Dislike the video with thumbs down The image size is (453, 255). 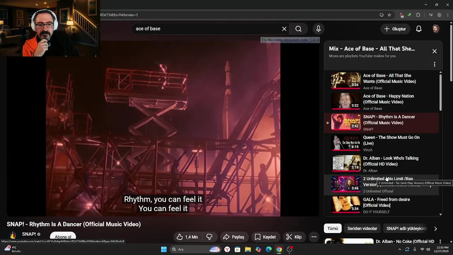coord(209,237)
